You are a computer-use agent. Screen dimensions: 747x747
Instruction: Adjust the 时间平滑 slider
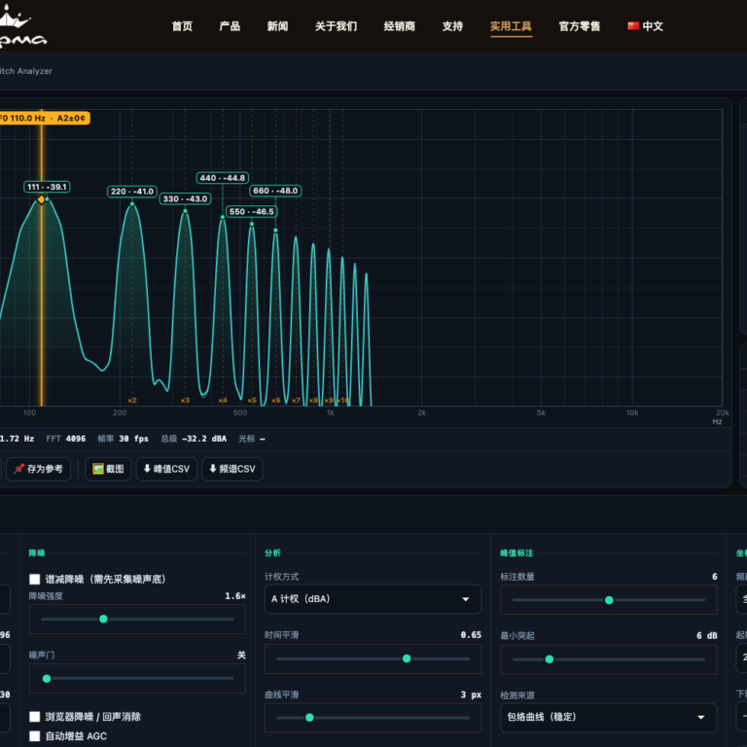[x=373, y=658]
